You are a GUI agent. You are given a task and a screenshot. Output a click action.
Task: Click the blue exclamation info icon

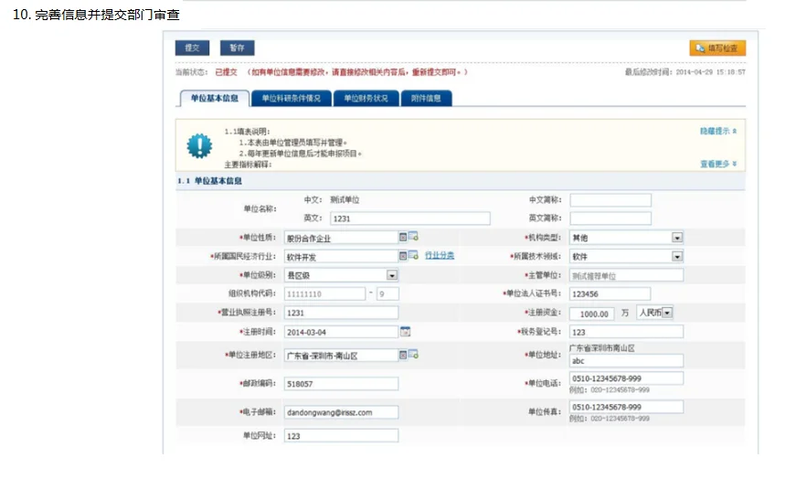click(x=199, y=146)
